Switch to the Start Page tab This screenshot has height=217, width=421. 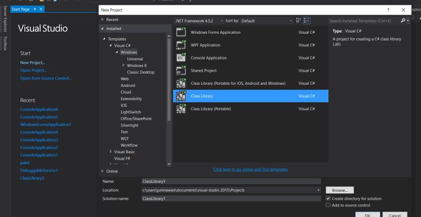click(21, 9)
